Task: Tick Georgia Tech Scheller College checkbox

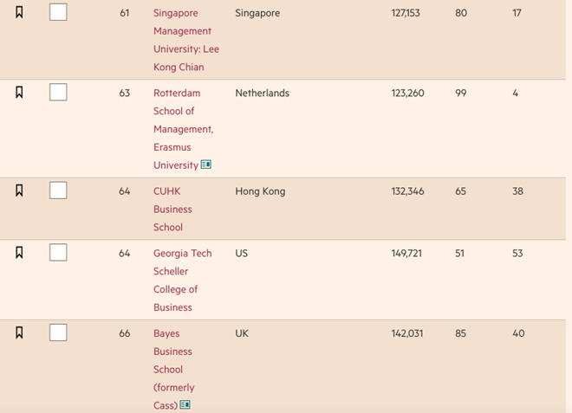Action: 58,252
